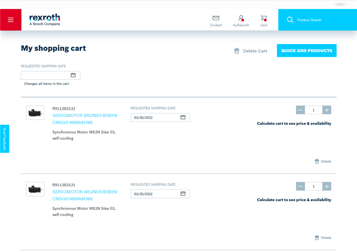357x252 pixels.
Task: Click first item's part number R911383131
Action: click(64, 108)
